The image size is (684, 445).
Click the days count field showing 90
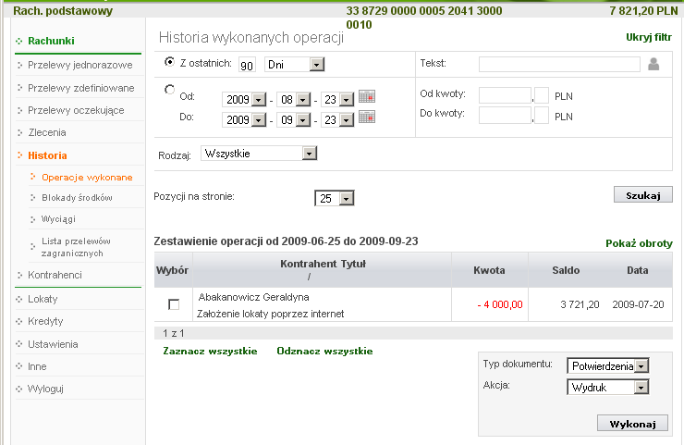247,65
